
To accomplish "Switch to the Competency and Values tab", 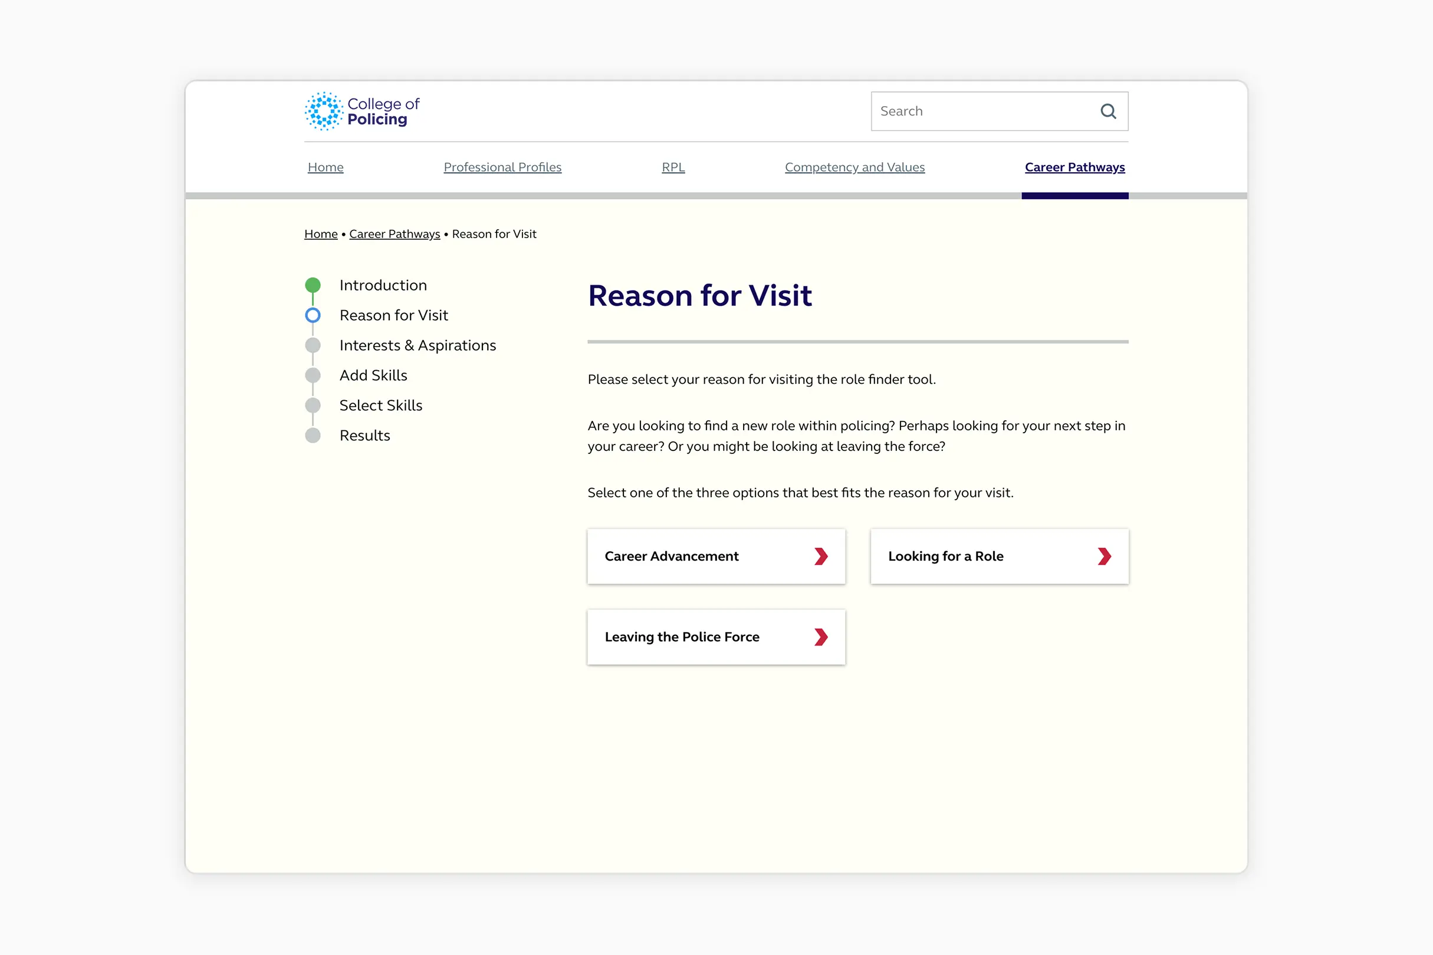I will tap(854, 167).
